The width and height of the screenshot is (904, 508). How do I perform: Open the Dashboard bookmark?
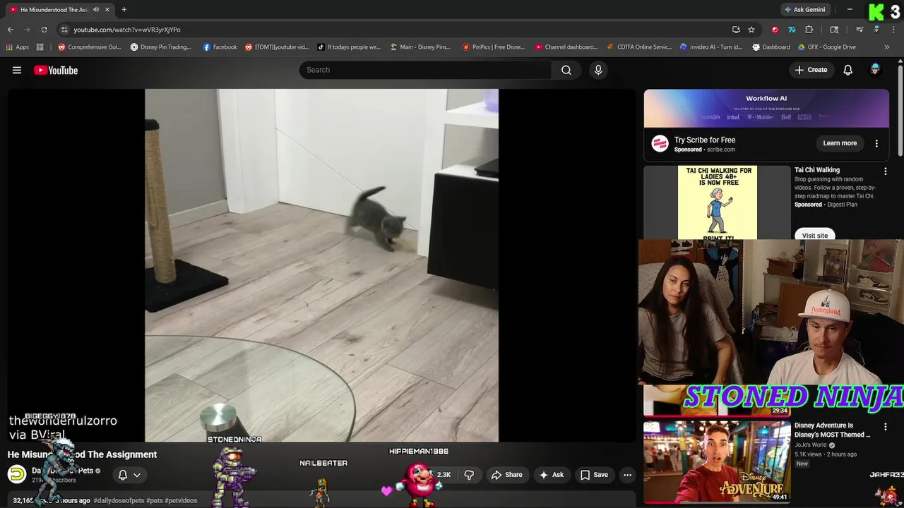point(771,47)
